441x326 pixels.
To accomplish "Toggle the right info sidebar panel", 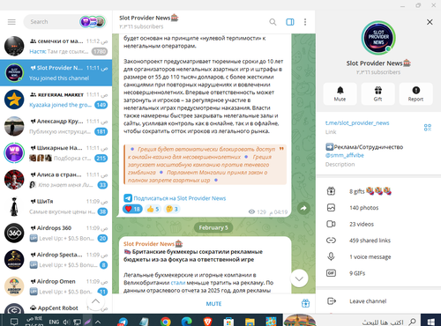I will 290,22.
